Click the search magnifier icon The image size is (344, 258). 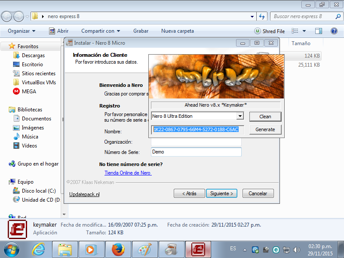pyautogui.click(x=338, y=16)
